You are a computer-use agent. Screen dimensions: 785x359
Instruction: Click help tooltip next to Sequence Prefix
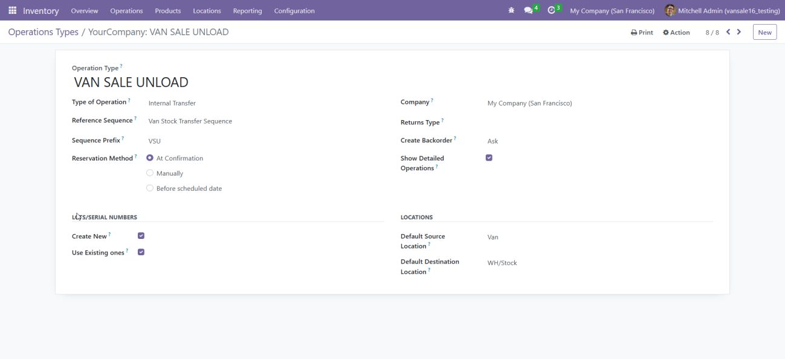click(x=123, y=138)
